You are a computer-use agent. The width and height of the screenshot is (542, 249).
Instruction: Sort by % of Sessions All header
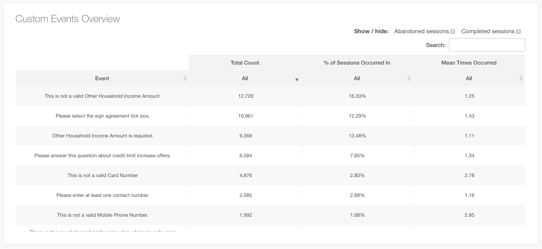357,78
